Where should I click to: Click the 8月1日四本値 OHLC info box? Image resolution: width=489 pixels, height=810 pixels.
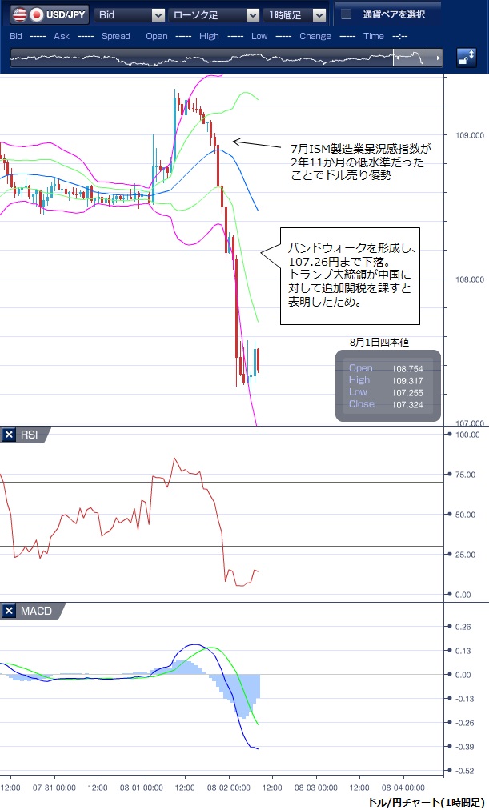coord(387,386)
